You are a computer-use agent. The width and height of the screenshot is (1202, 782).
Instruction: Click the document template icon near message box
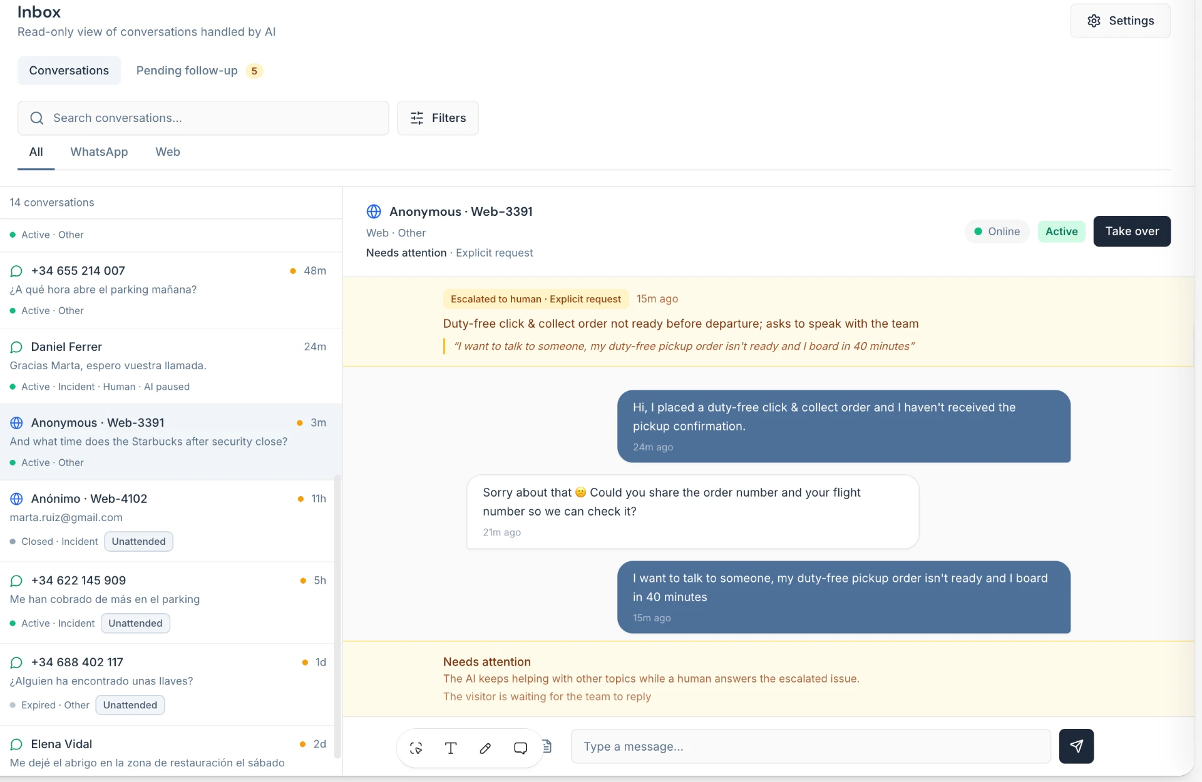[x=547, y=746]
